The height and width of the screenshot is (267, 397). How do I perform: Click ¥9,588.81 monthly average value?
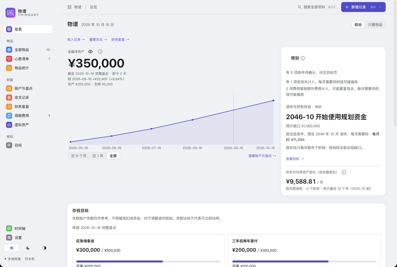(x=301, y=181)
